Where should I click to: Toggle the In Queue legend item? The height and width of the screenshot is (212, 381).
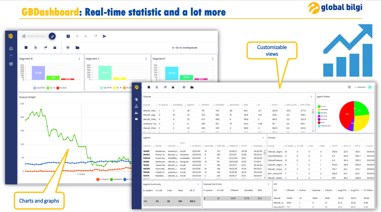click(102, 180)
